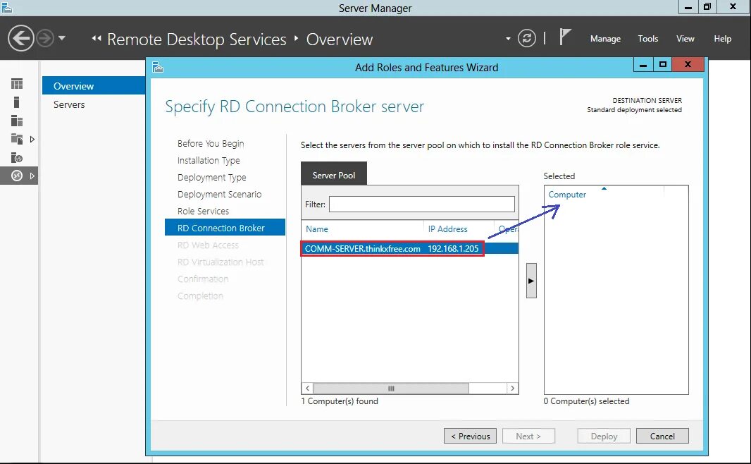The width and height of the screenshot is (751, 464).
Task: Expand File and Storage Services sidebar arrow
Action: pyautogui.click(x=32, y=139)
